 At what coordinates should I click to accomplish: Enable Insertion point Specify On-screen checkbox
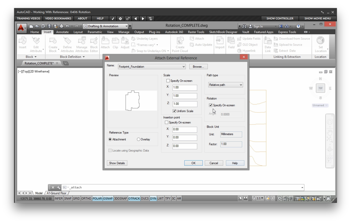click(x=166, y=122)
